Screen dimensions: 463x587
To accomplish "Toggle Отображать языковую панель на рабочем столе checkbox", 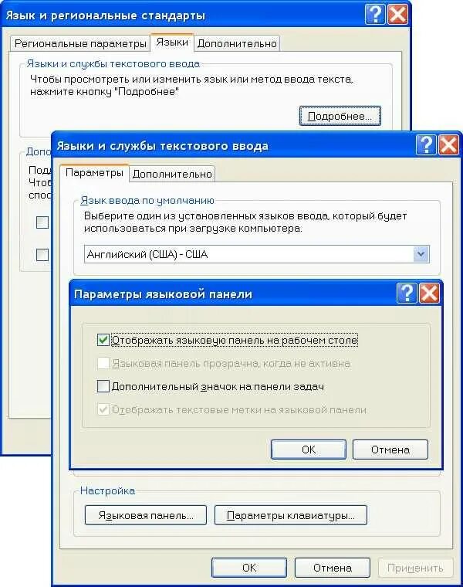I will [x=103, y=340].
